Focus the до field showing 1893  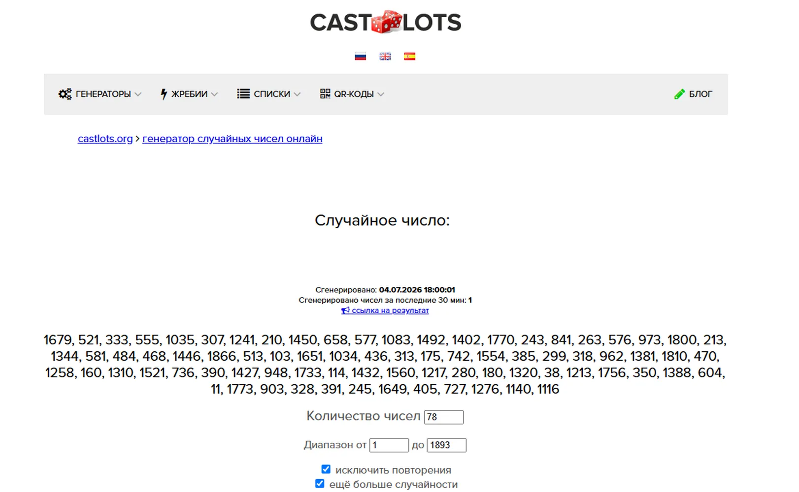tap(447, 445)
